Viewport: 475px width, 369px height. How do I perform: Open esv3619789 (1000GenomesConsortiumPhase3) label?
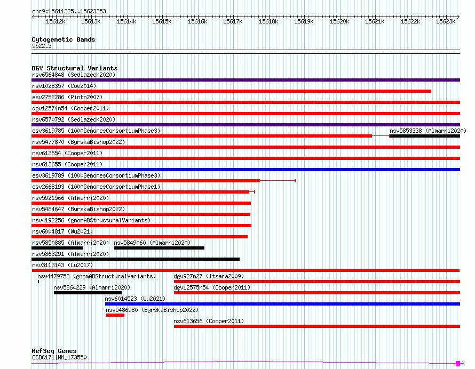[x=96, y=175]
